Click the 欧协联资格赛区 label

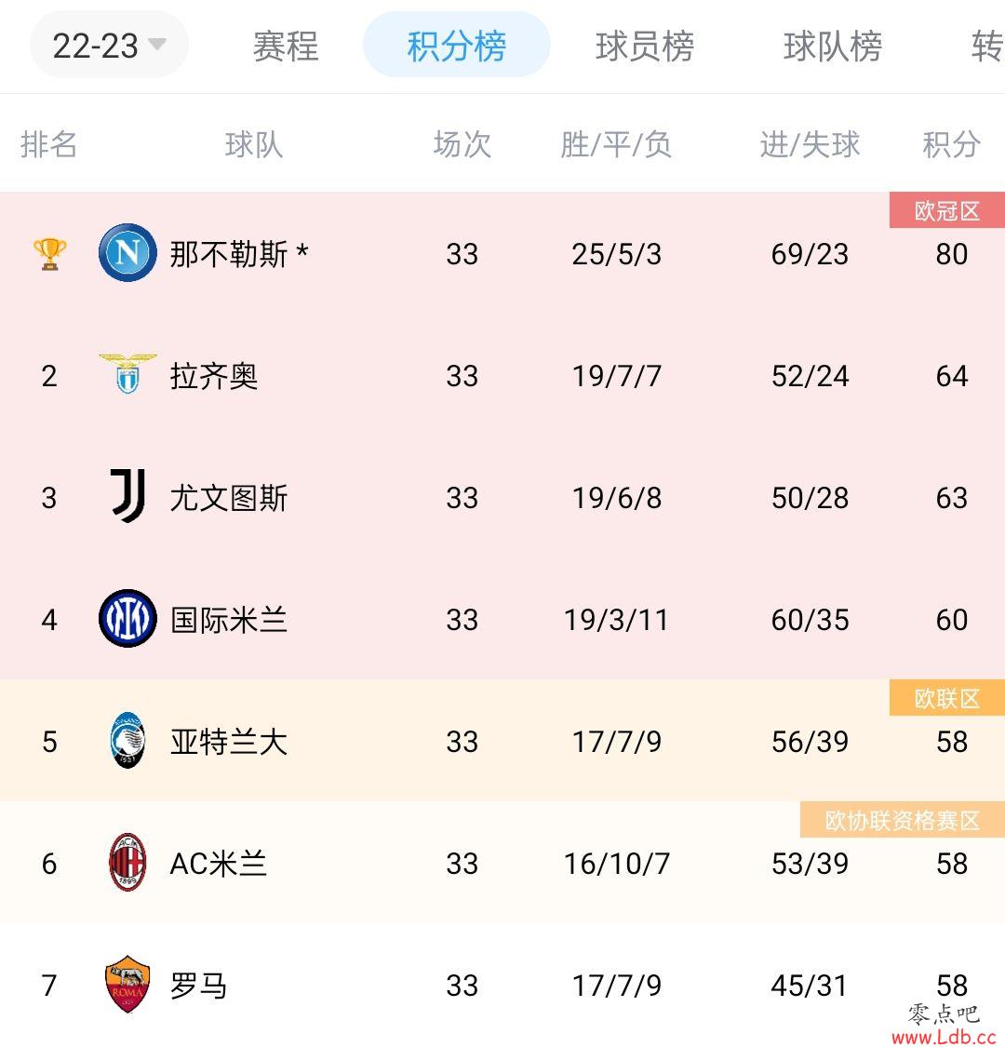[x=902, y=820]
